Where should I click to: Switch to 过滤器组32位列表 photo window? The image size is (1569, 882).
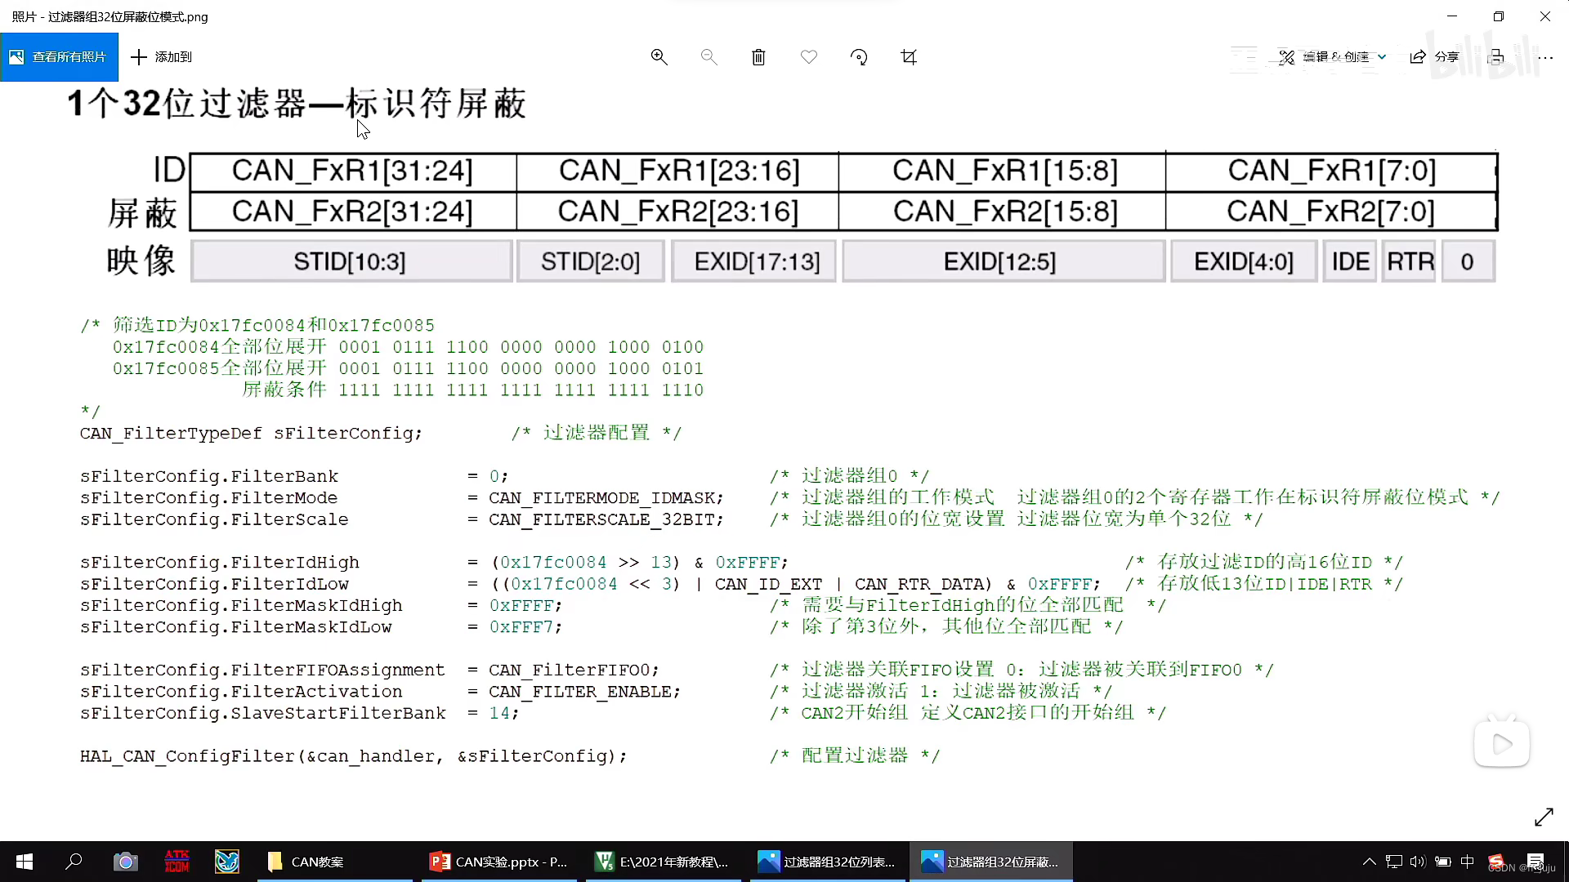point(827,862)
